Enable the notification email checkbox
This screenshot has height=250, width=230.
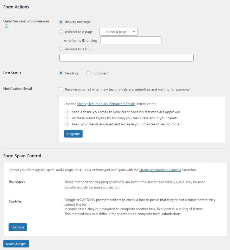[x=61, y=89]
